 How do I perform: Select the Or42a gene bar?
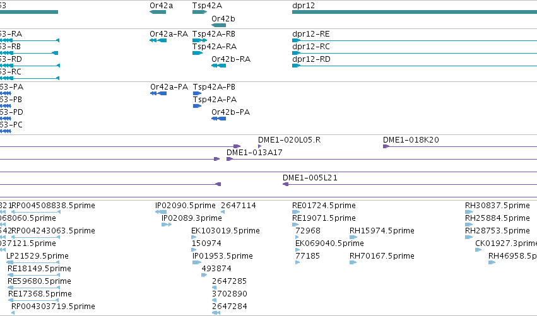click(x=158, y=12)
